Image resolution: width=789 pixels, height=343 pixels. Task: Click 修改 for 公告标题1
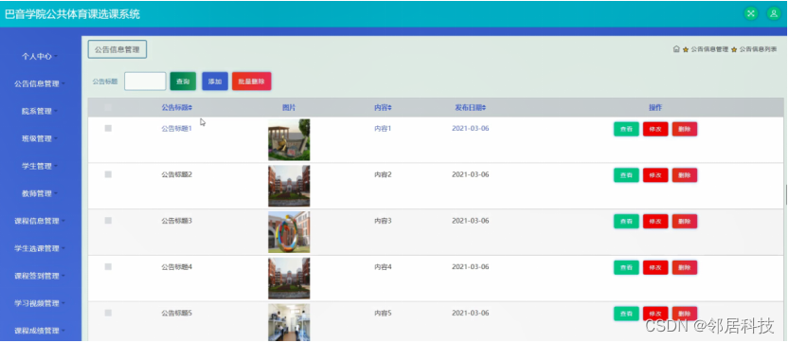(655, 129)
